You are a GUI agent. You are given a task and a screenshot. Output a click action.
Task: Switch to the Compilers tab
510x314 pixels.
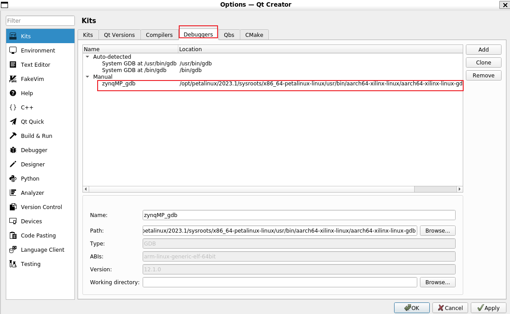coord(159,35)
